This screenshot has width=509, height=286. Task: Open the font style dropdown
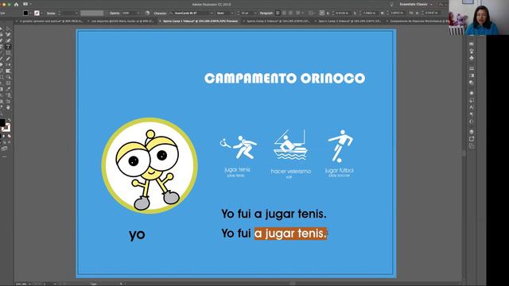click(x=232, y=13)
